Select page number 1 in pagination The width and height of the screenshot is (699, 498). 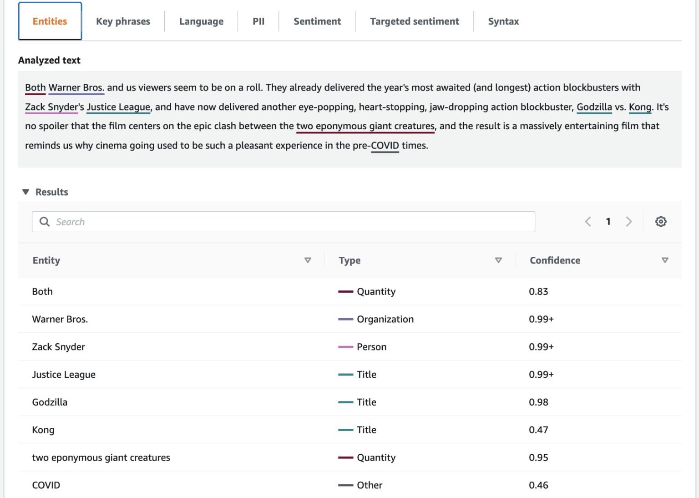coord(608,222)
